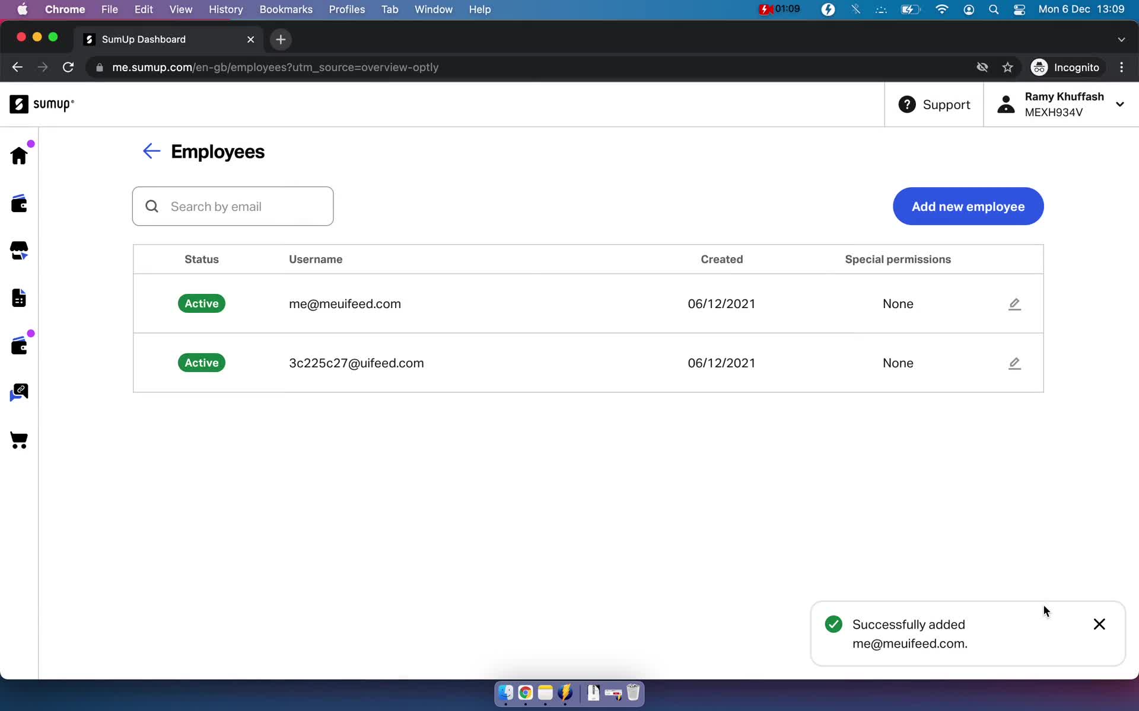Dismiss the success notification banner
The width and height of the screenshot is (1139, 711).
coord(1099,623)
